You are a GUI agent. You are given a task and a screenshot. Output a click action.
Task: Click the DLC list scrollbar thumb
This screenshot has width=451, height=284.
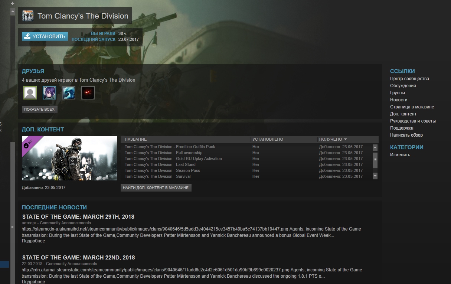point(375,160)
